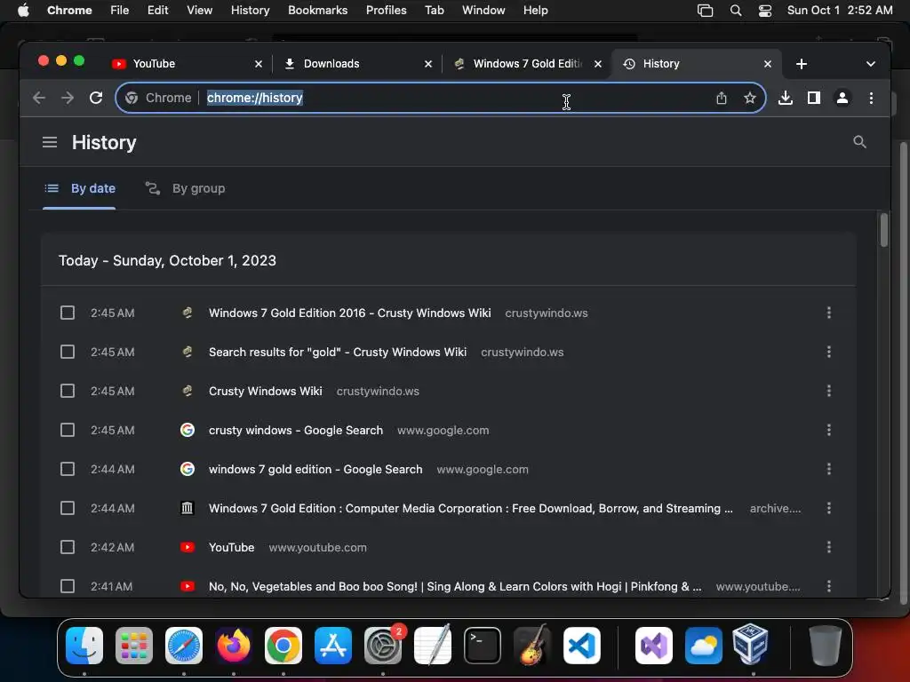The height and width of the screenshot is (682, 910).
Task: Open actions menu for Windows 7 Gold Edition 2016
Action: (829, 313)
